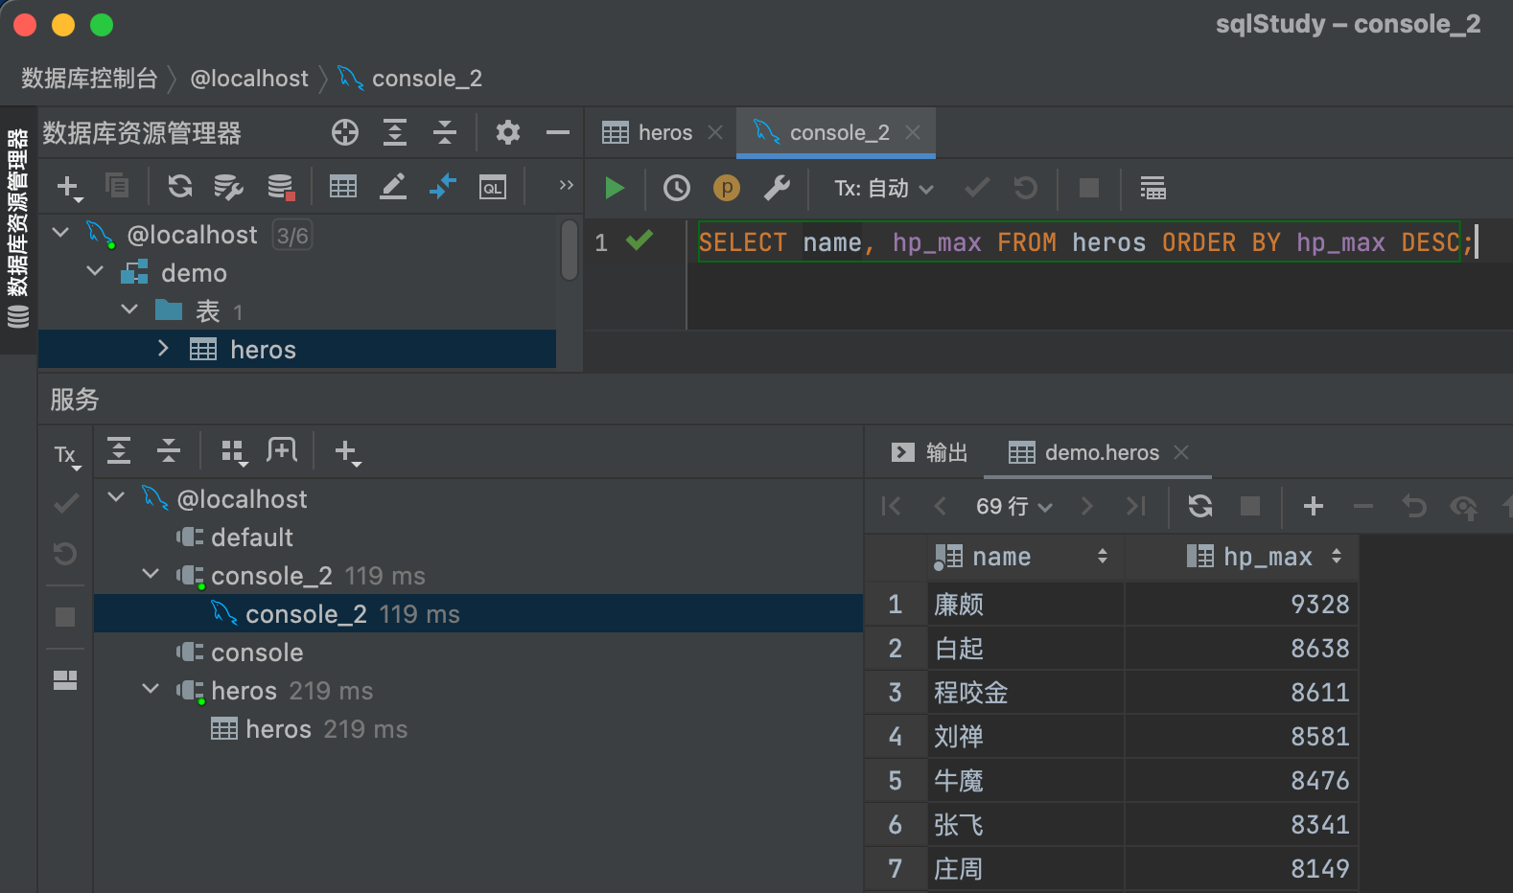1513x893 pixels.
Task: Click the edit source pencil icon
Action: pyautogui.click(x=393, y=186)
